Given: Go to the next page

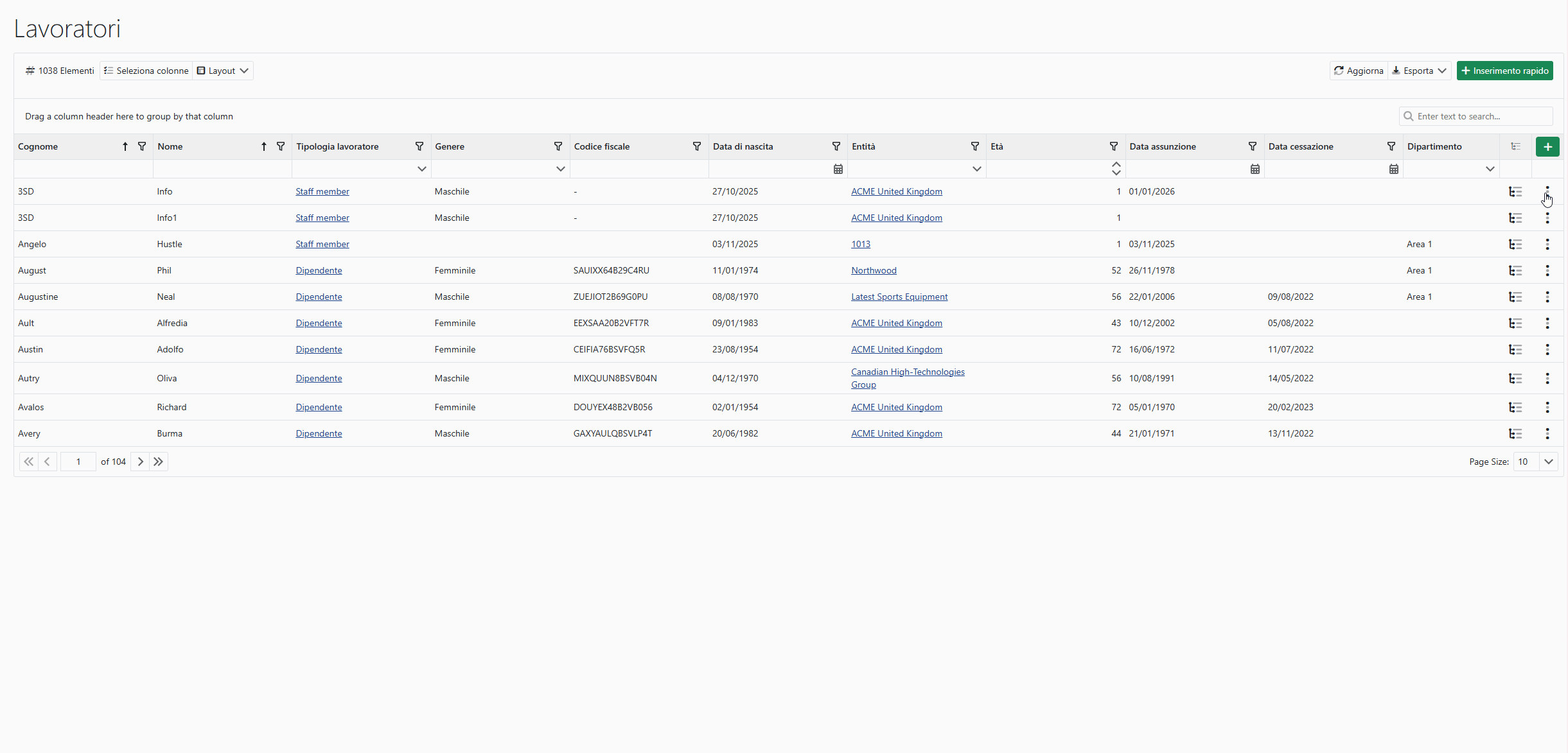Looking at the screenshot, I should (x=140, y=462).
